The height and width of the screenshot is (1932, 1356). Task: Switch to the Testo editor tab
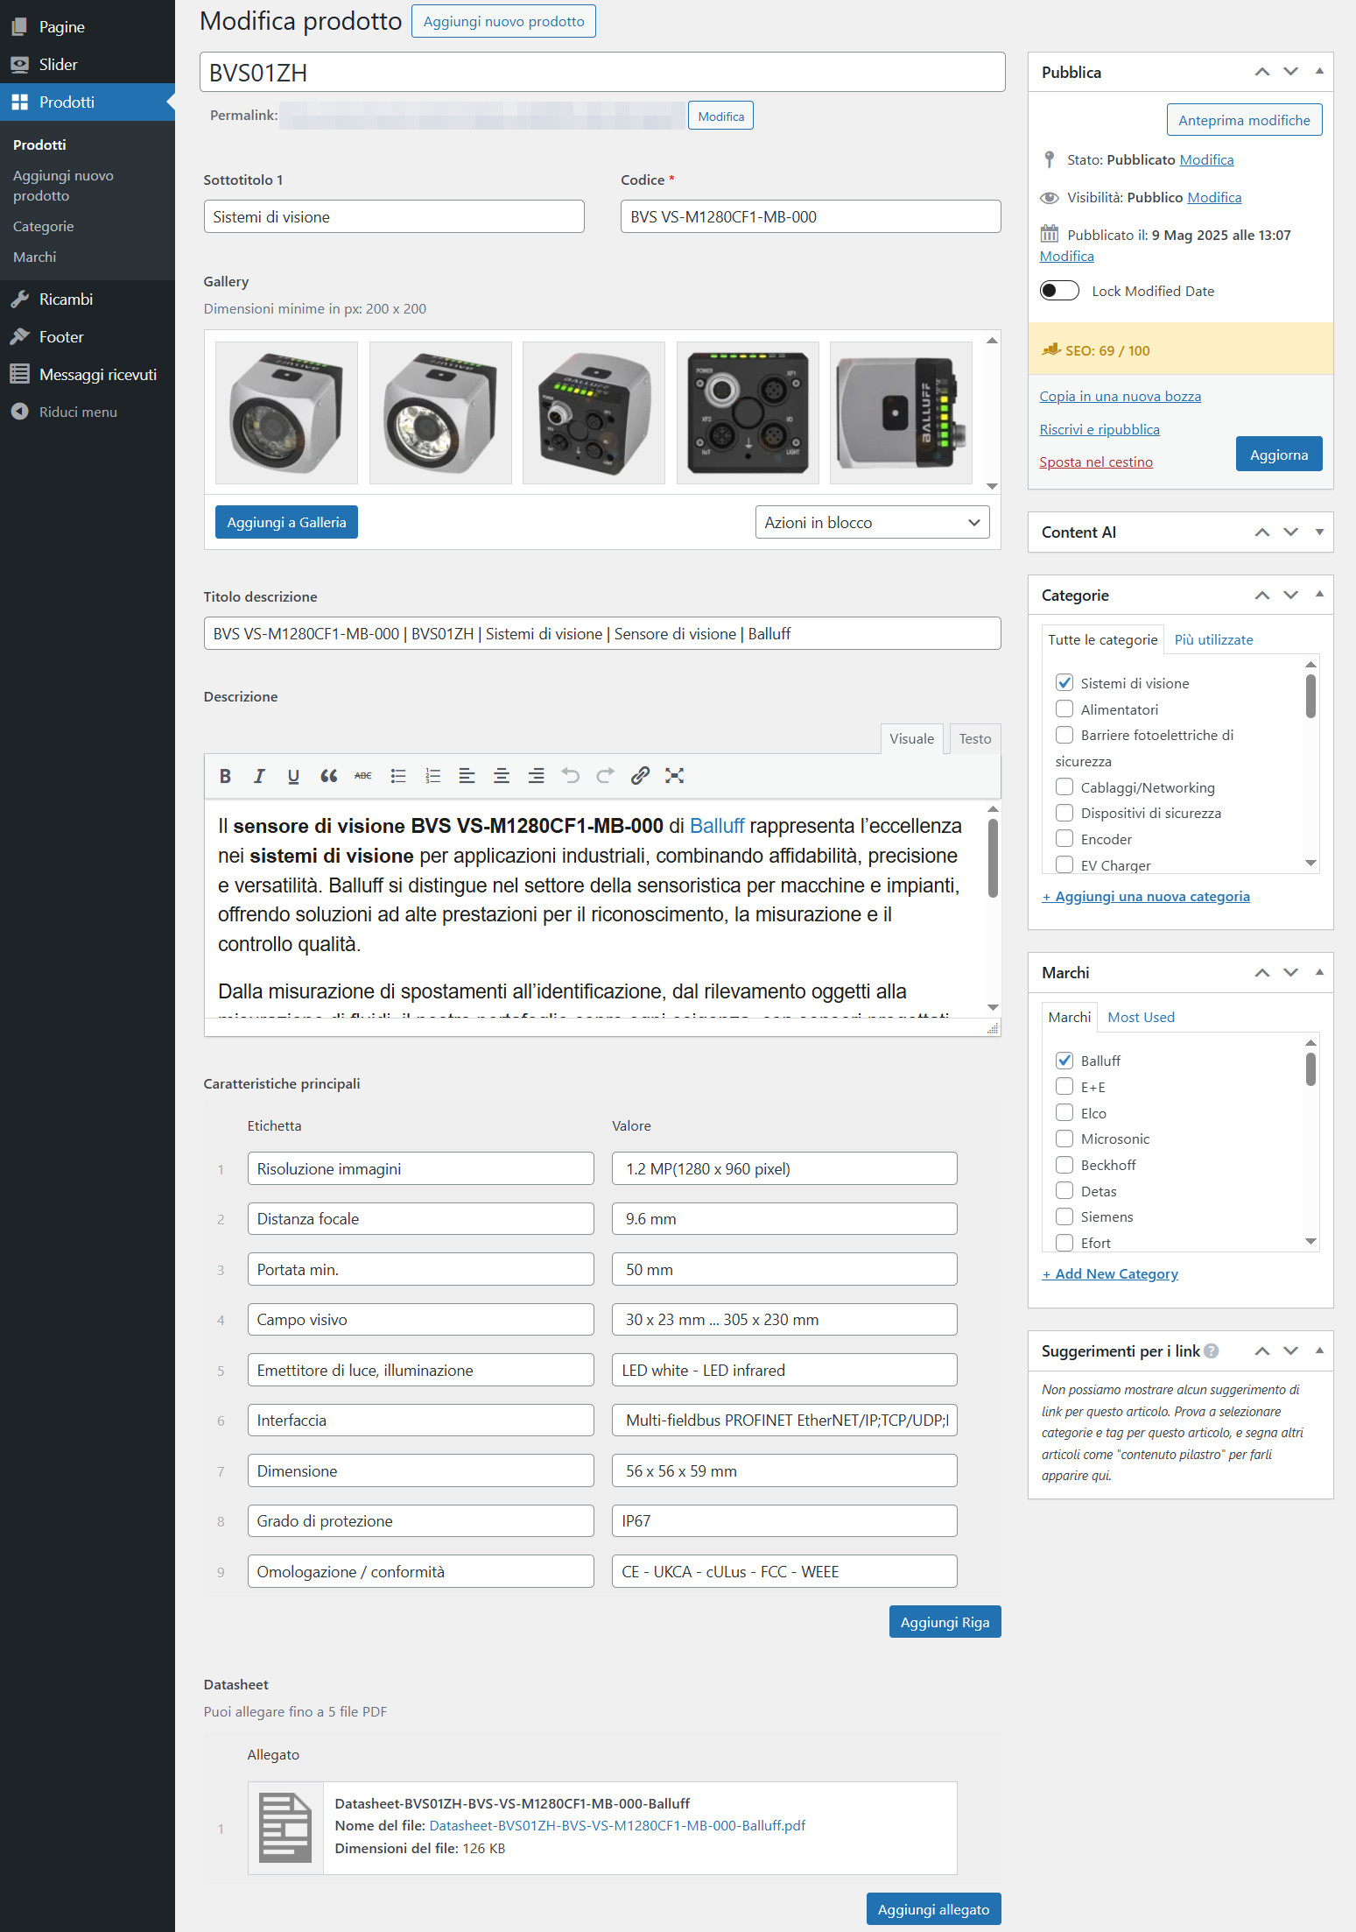[x=974, y=738]
